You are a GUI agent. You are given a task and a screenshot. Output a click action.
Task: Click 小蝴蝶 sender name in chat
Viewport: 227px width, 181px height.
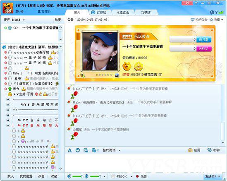point(78,129)
